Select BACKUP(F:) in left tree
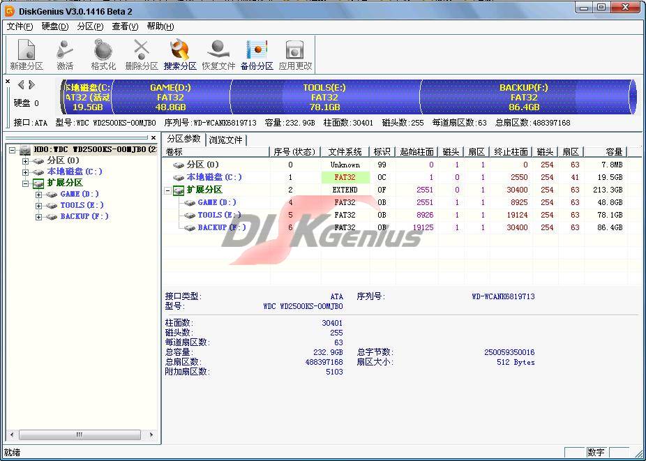The width and height of the screenshot is (646, 461). coord(84,216)
